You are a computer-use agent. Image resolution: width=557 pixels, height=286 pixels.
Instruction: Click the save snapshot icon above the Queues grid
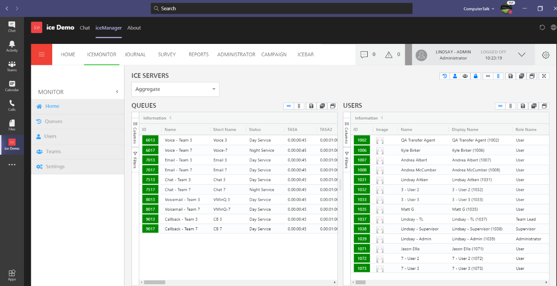tap(311, 106)
